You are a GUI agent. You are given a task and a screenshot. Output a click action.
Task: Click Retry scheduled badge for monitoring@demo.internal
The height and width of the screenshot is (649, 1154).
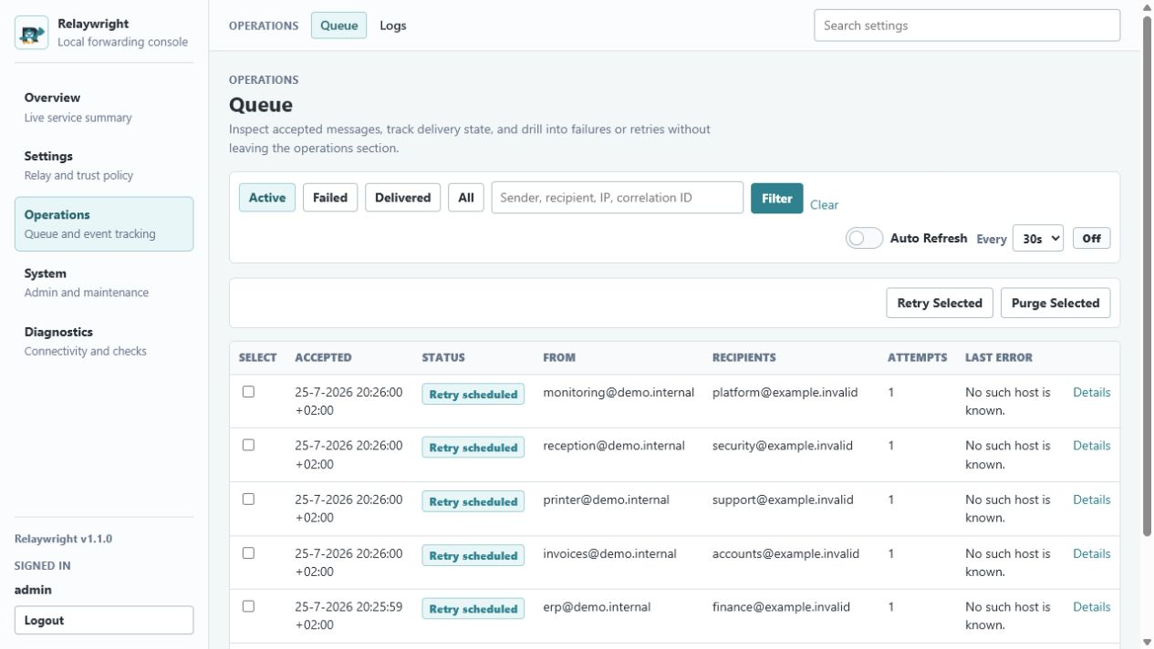point(473,395)
